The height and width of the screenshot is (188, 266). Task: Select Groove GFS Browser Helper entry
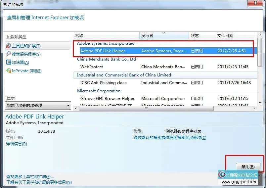(x=108, y=99)
